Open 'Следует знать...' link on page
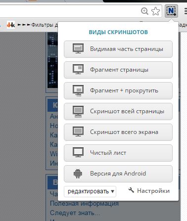Screen dimensions: 187x221 pos(75,213)
